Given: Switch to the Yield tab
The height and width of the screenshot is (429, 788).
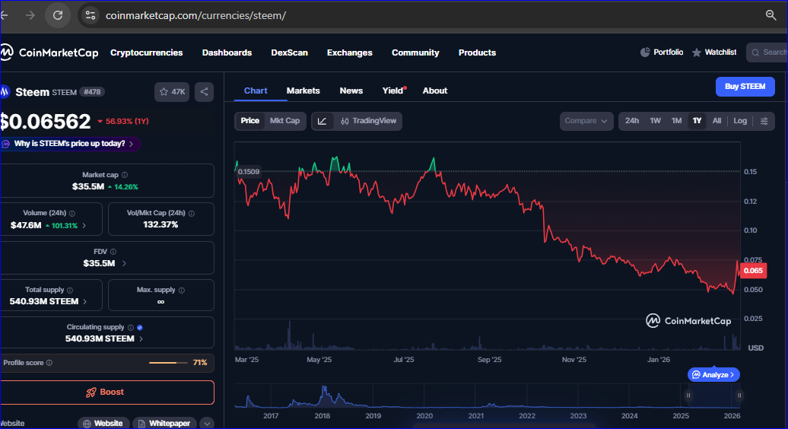Looking at the screenshot, I should pyautogui.click(x=393, y=91).
